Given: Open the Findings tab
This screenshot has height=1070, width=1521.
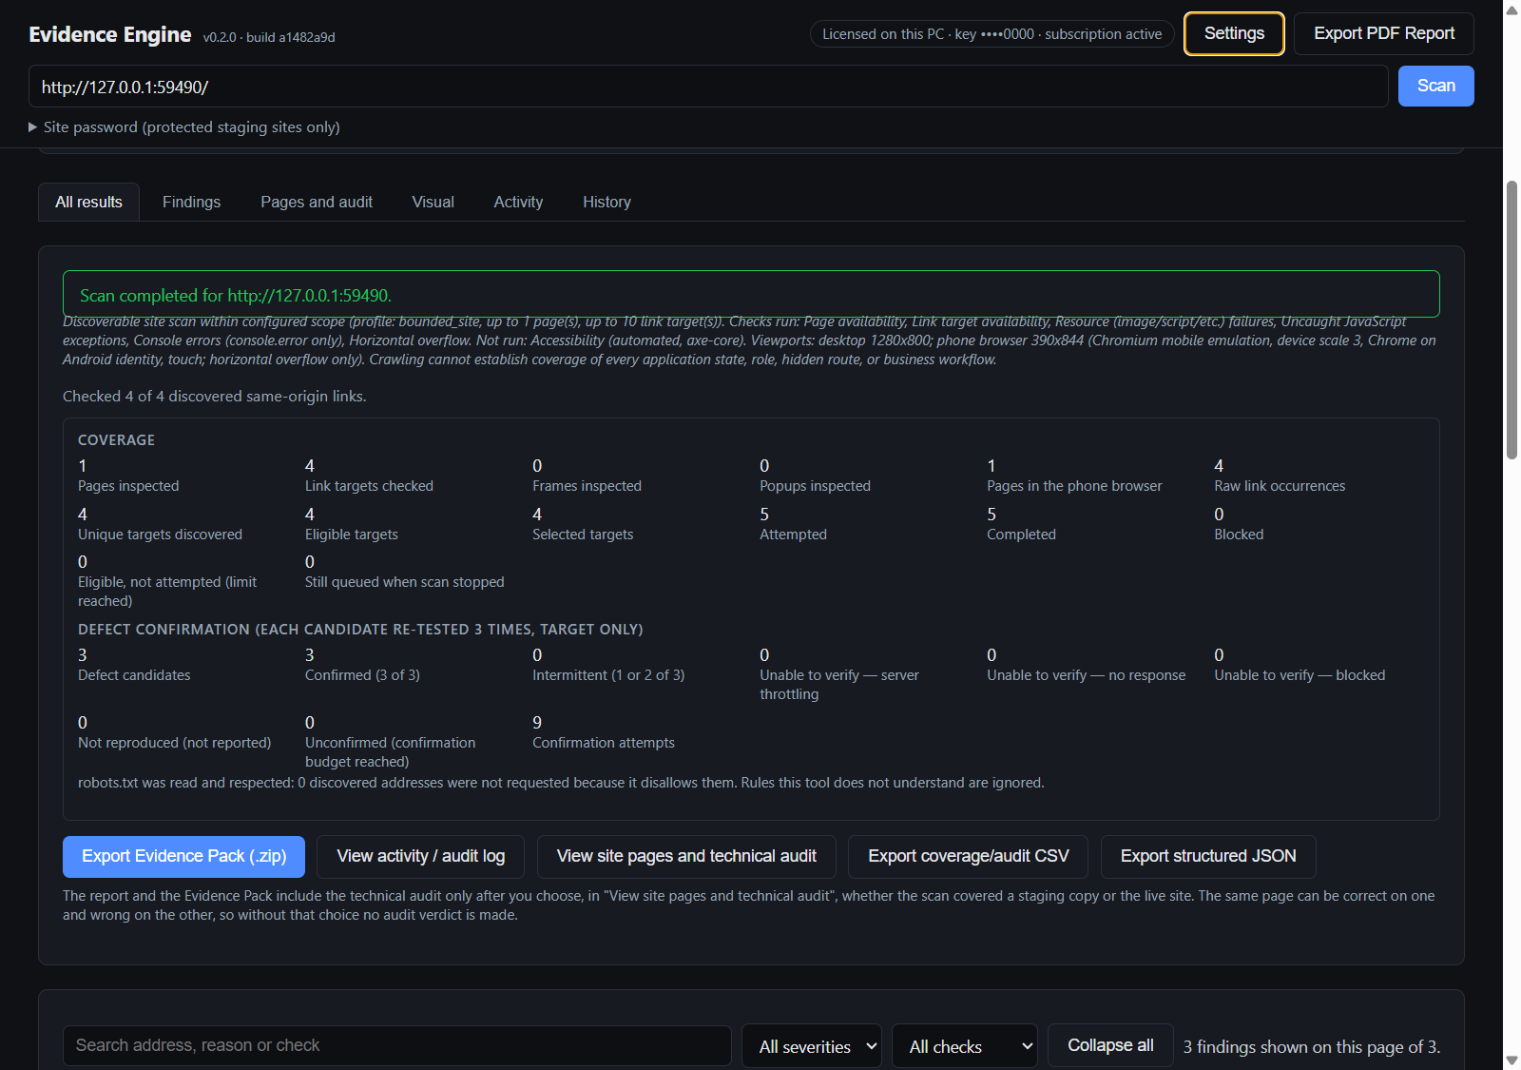Looking at the screenshot, I should click(191, 202).
